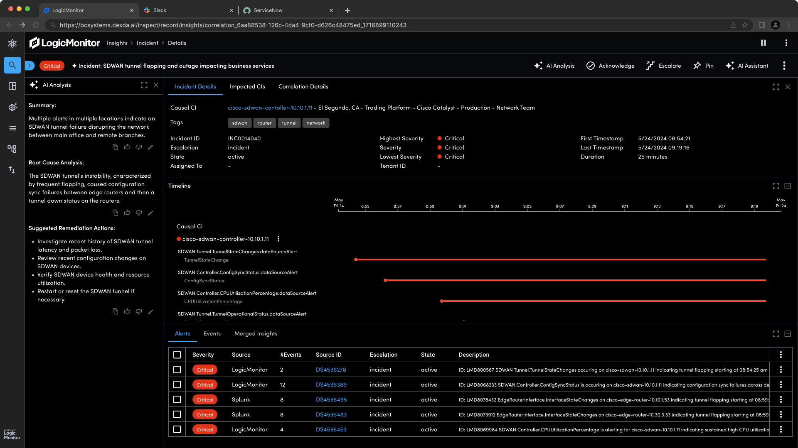The image size is (798, 448).
Task: Check the checkbox for alert DS4536495
Action: [177, 399]
